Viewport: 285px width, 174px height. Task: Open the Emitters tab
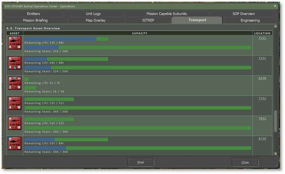(x=33, y=14)
